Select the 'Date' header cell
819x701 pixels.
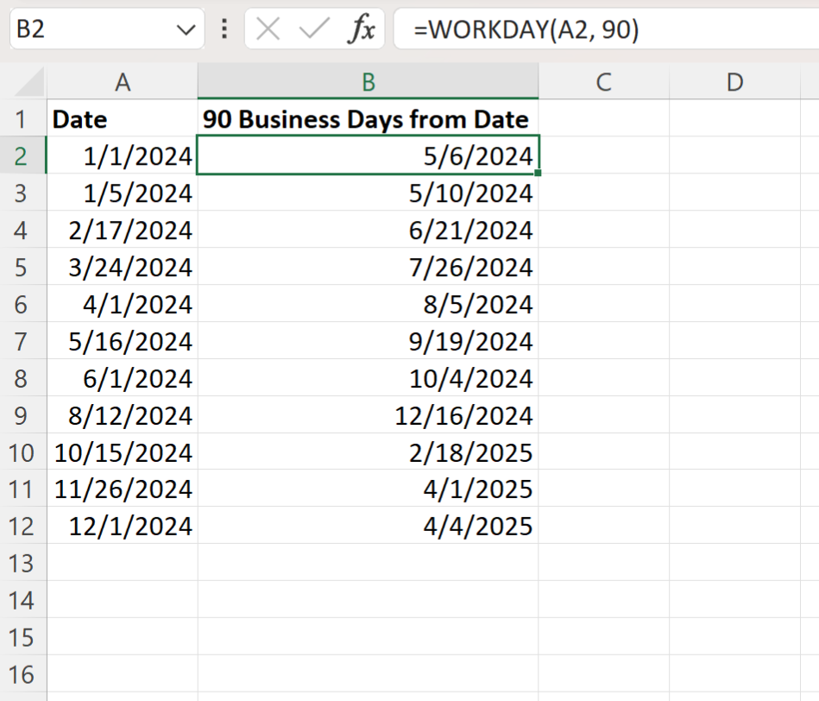coord(123,119)
